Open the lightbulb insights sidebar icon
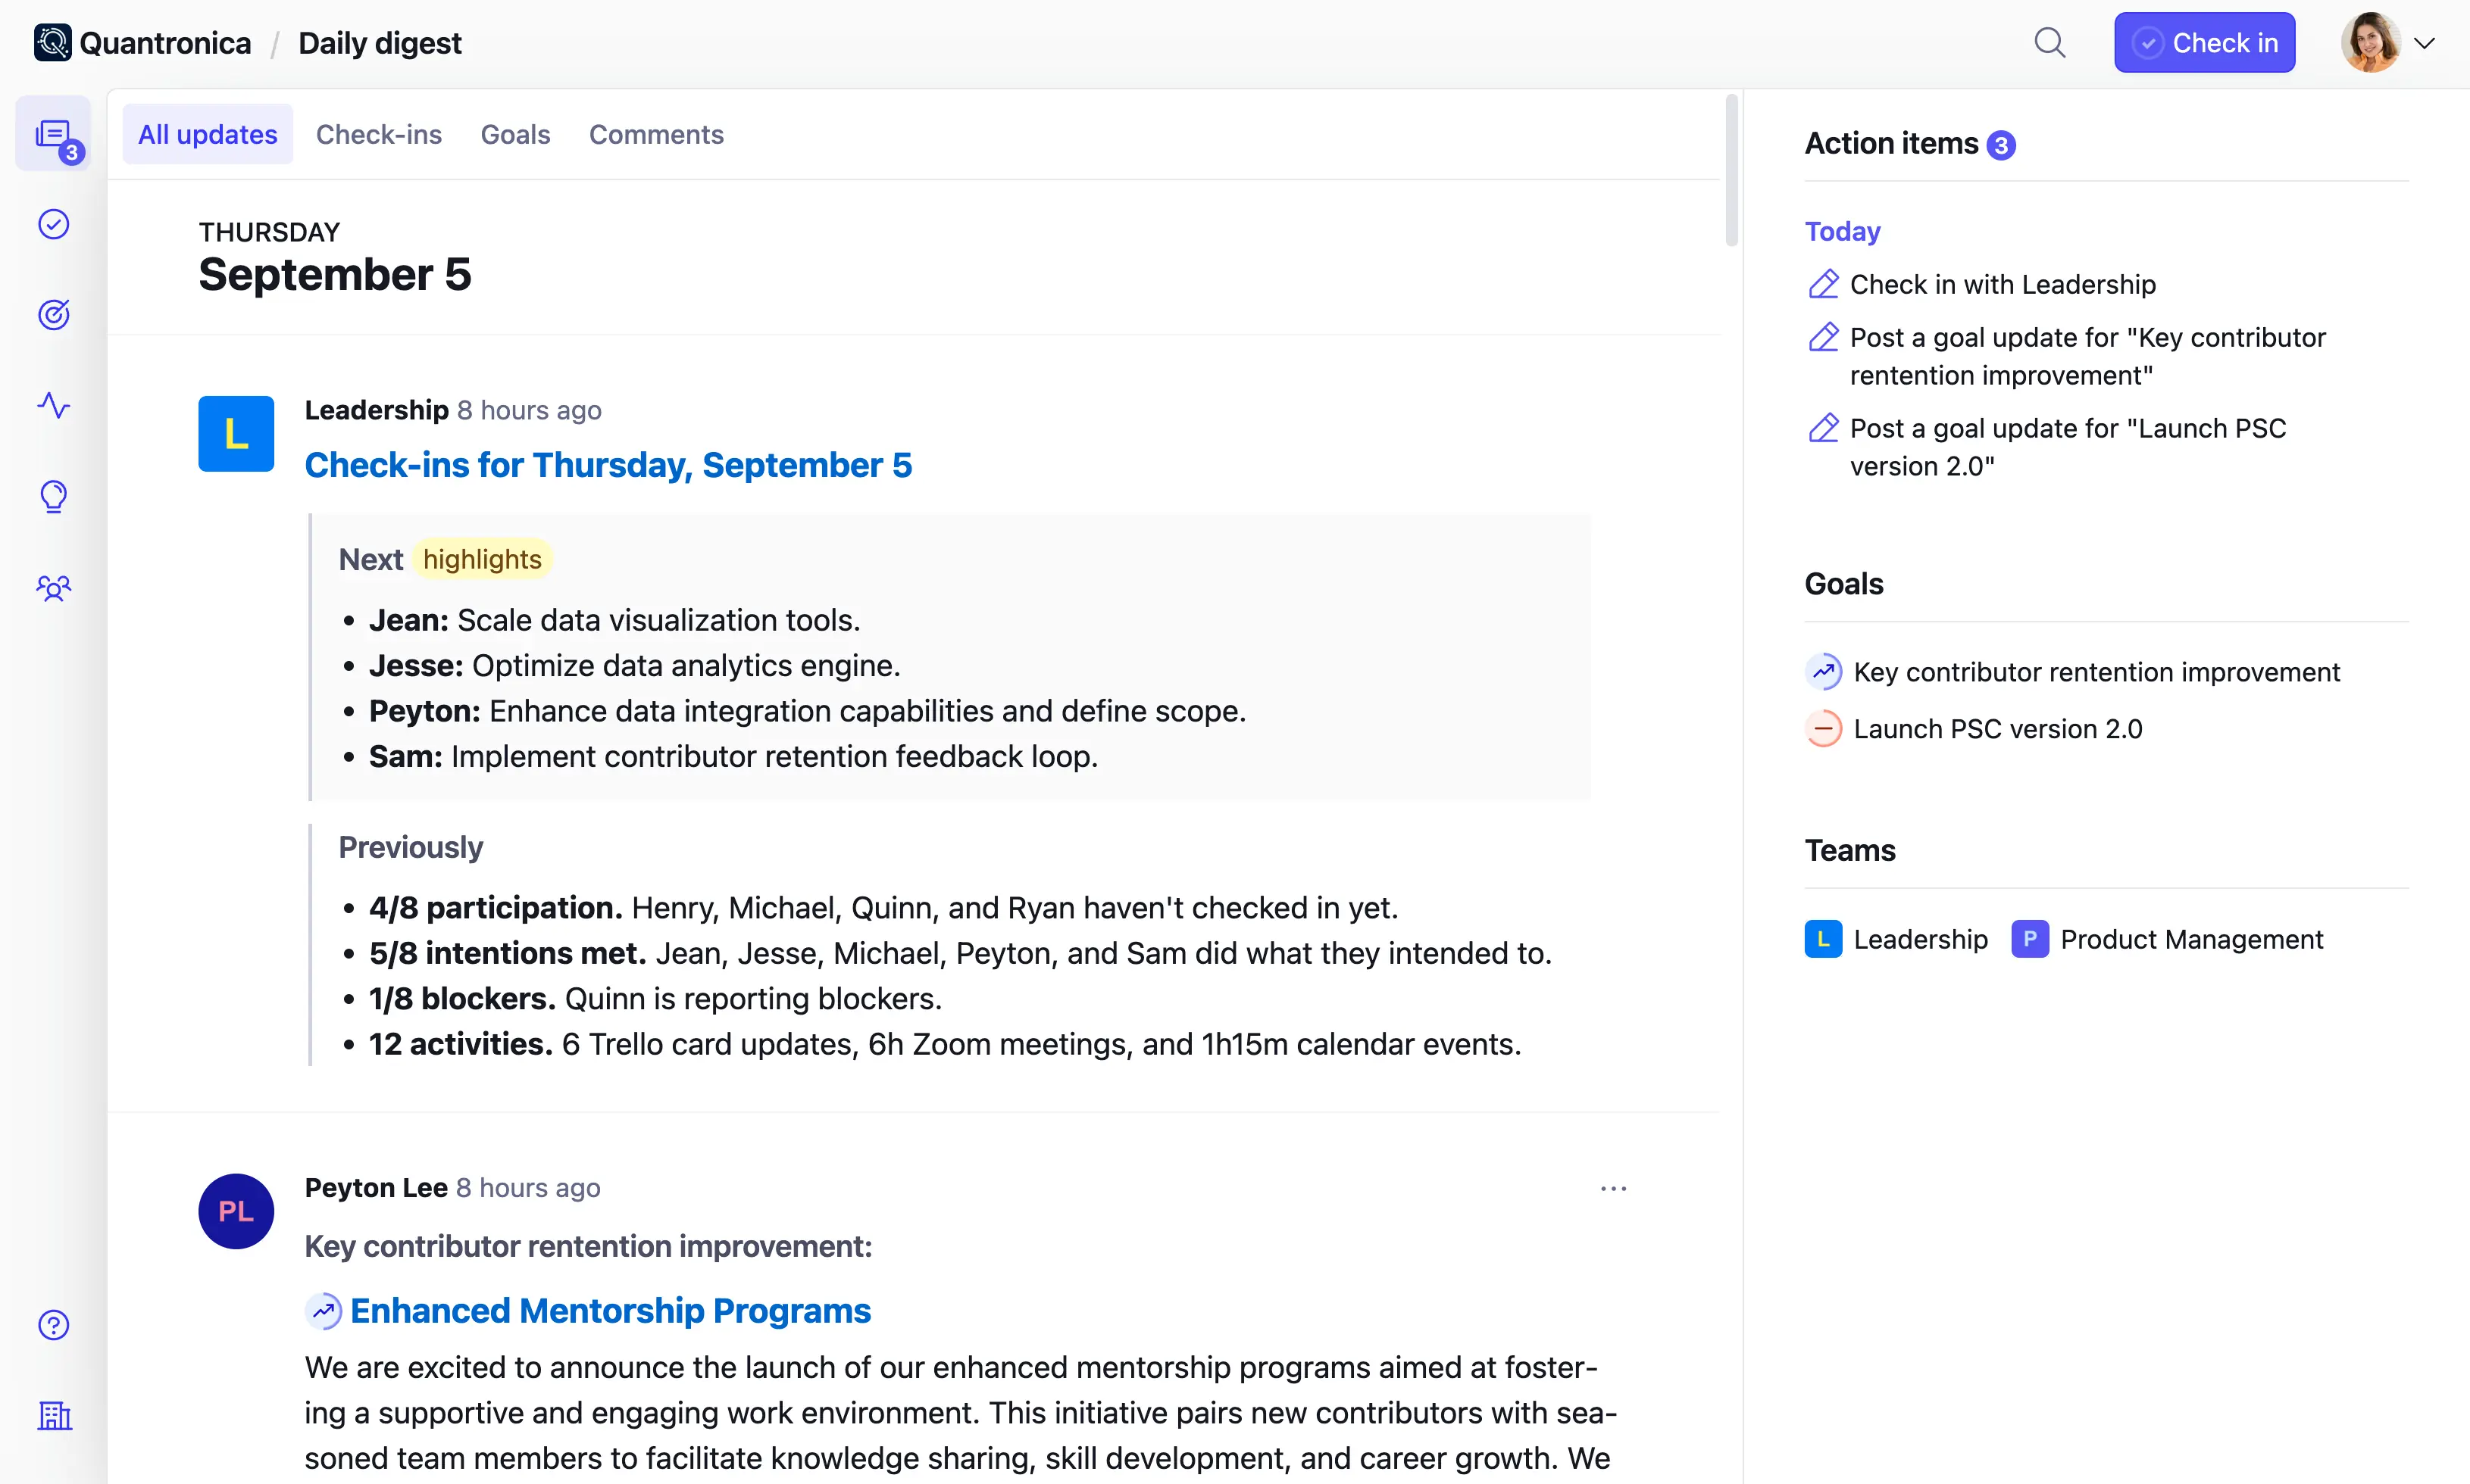The image size is (2470, 1484). 53,496
